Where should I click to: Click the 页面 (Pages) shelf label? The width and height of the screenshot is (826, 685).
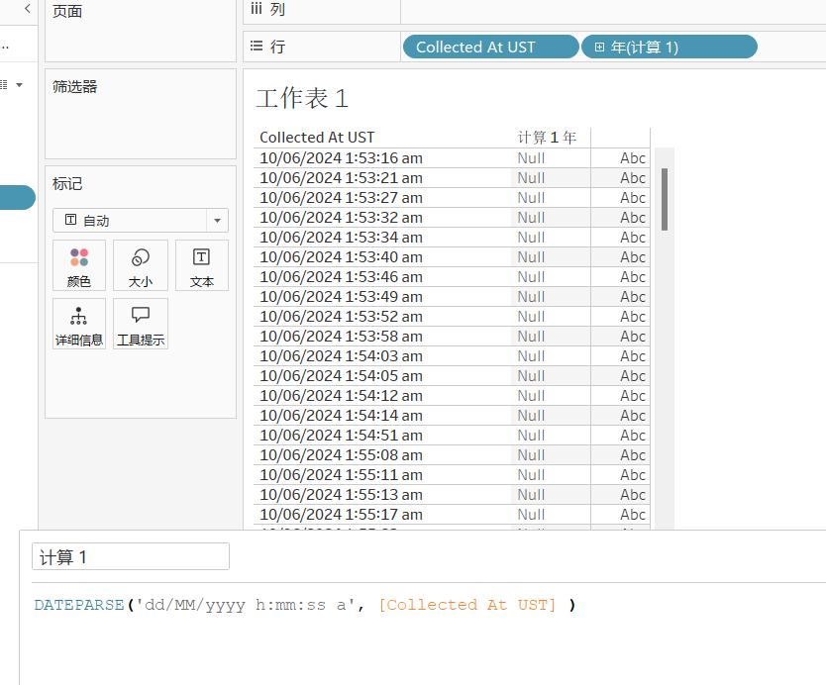point(67,11)
